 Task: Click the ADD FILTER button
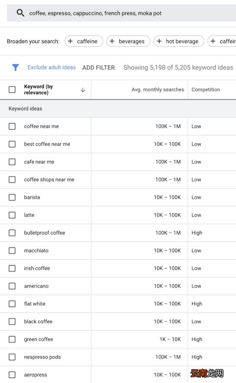pos(99,68)
